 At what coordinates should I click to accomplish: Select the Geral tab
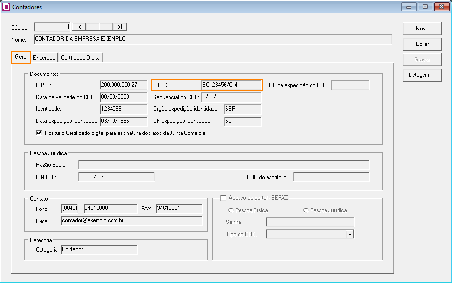pyautogui.click(x=21, y=57)
